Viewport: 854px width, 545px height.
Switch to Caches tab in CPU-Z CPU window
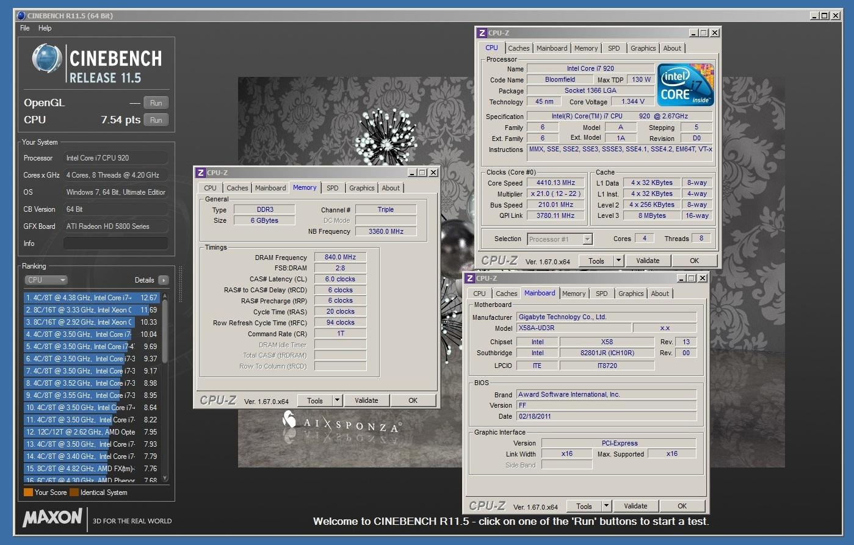pyautogui.click(x=519, y=48)
